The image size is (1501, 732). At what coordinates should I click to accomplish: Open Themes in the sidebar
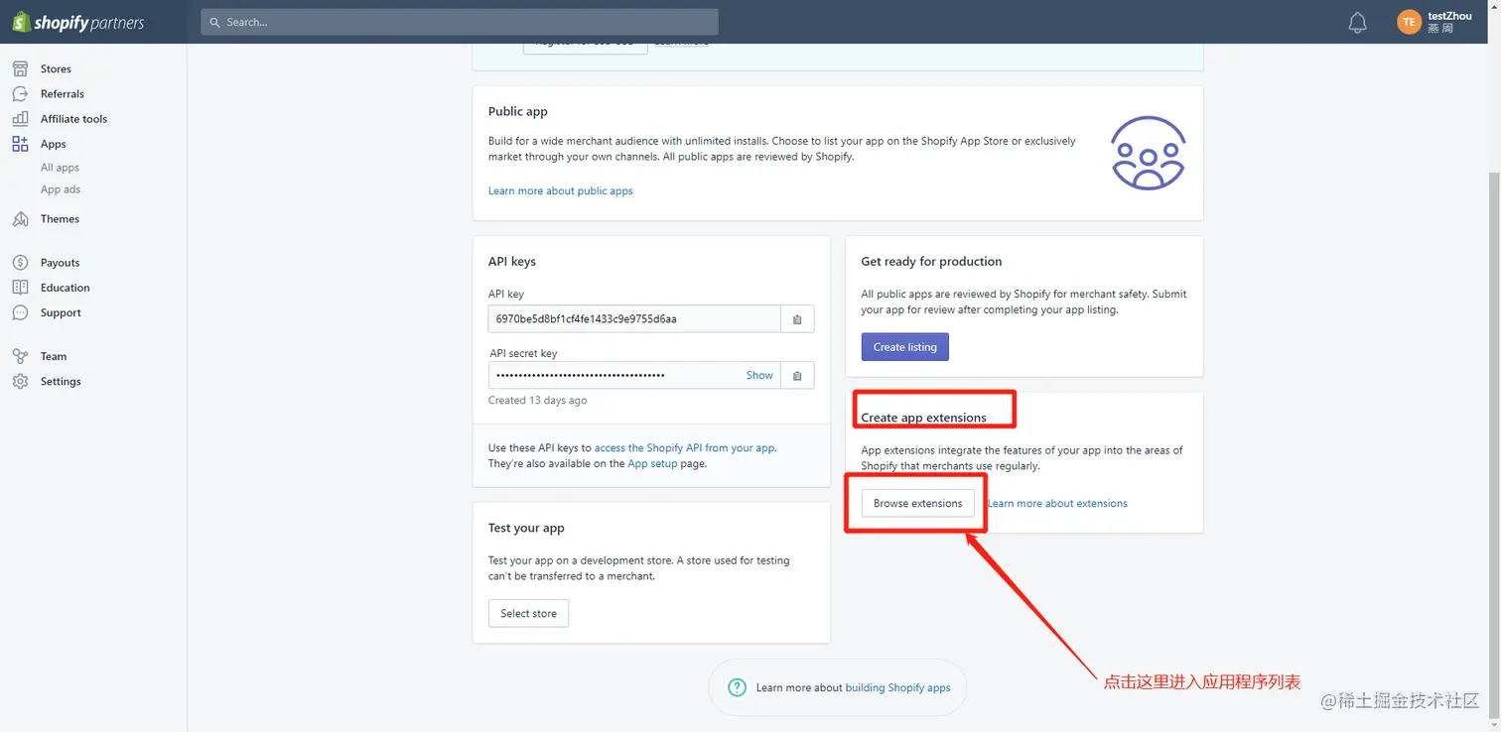pos(60,218)
